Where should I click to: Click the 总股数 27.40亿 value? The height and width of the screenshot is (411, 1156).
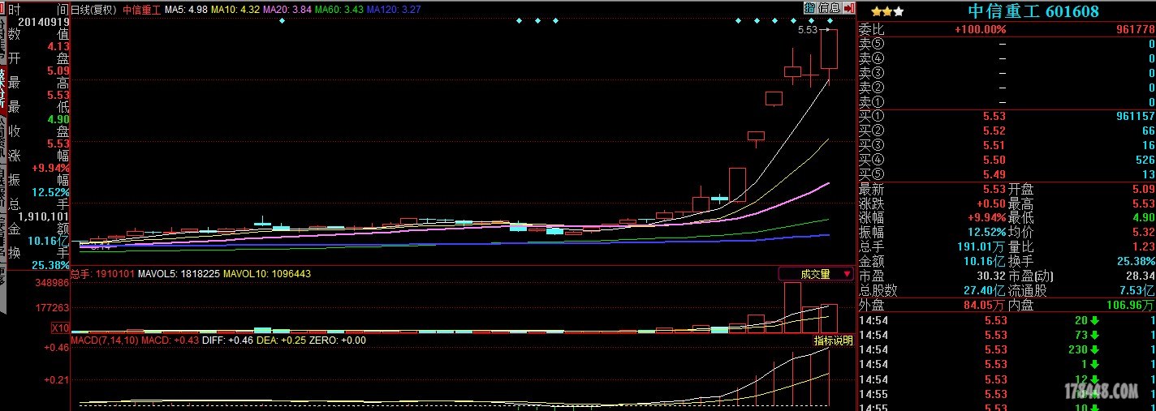pos(986,290)
